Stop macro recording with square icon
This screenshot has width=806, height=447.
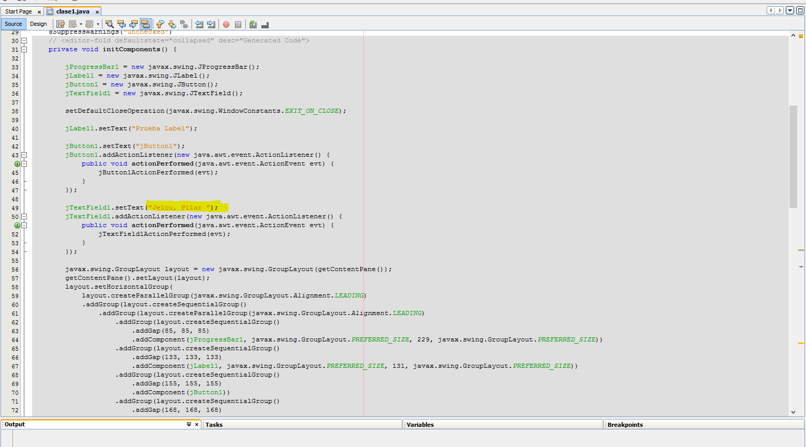(x=238, y=24)
